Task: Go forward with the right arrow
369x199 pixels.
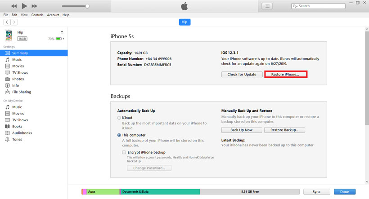Action: tap(14, 22)
